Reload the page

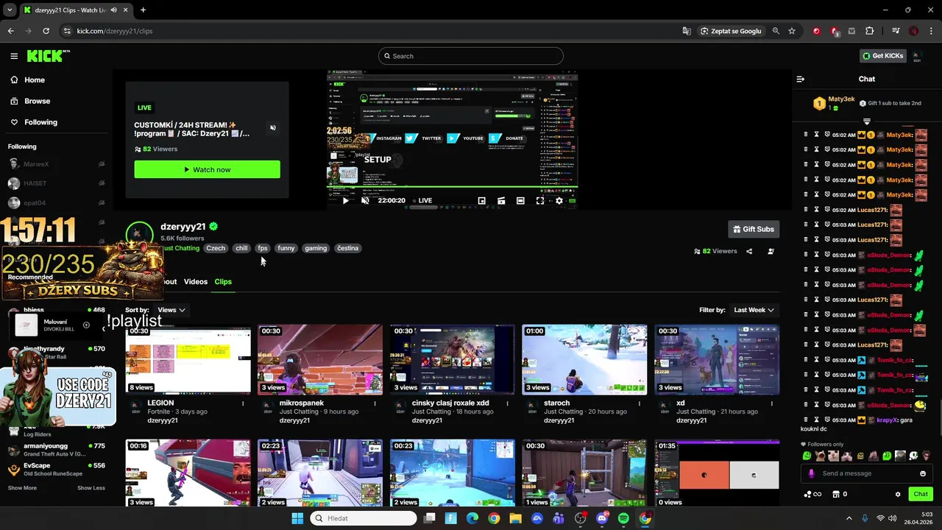46,31
